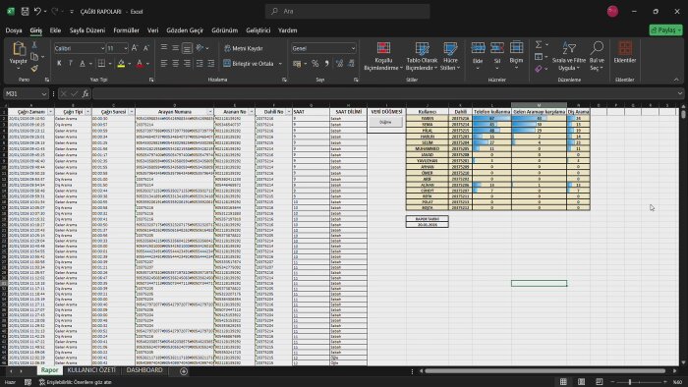Toggle italic T formatting
Screen dimensions: 688x387
click(x=70, y=64)
